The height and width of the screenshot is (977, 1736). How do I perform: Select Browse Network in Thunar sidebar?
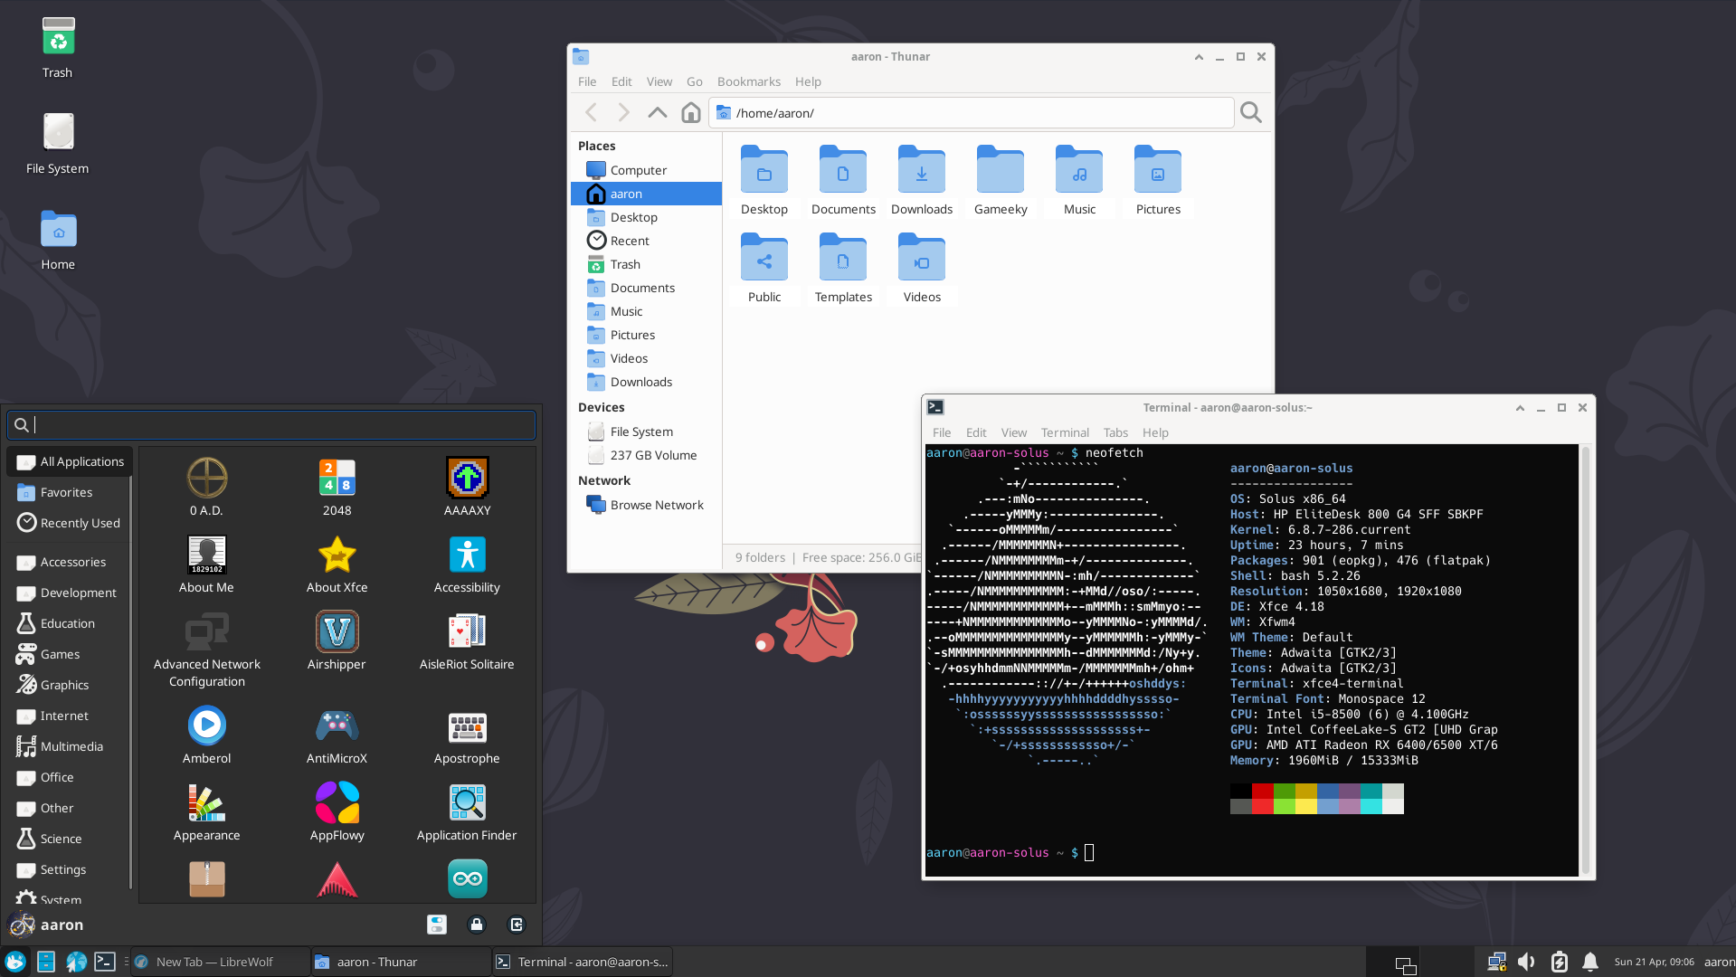click(x=646, y=505)
